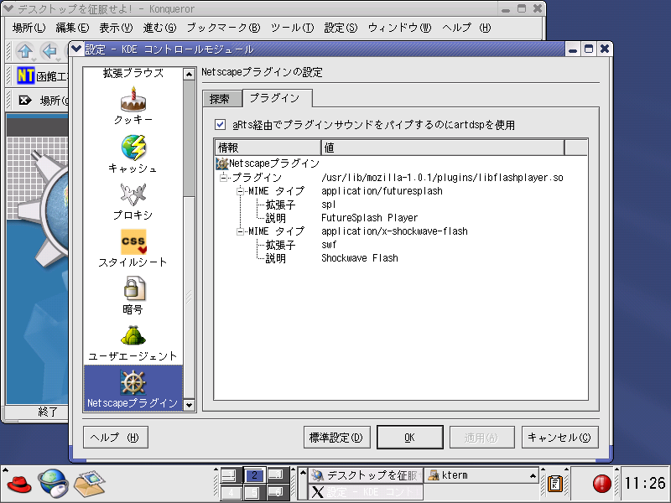The width and height of the screenshot is (671, 503).
Task: Switch to virtual desktop 6 in pager
Action: (x=278, y=492)
